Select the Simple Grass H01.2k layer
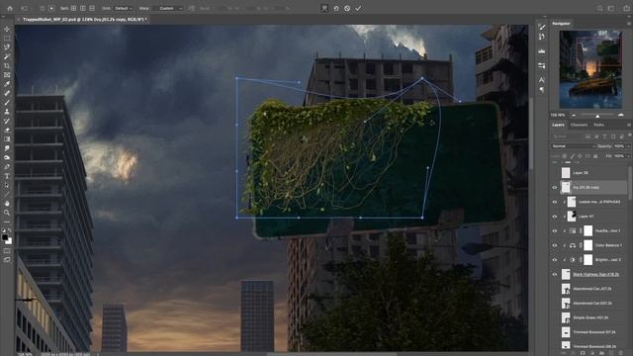 590,318
